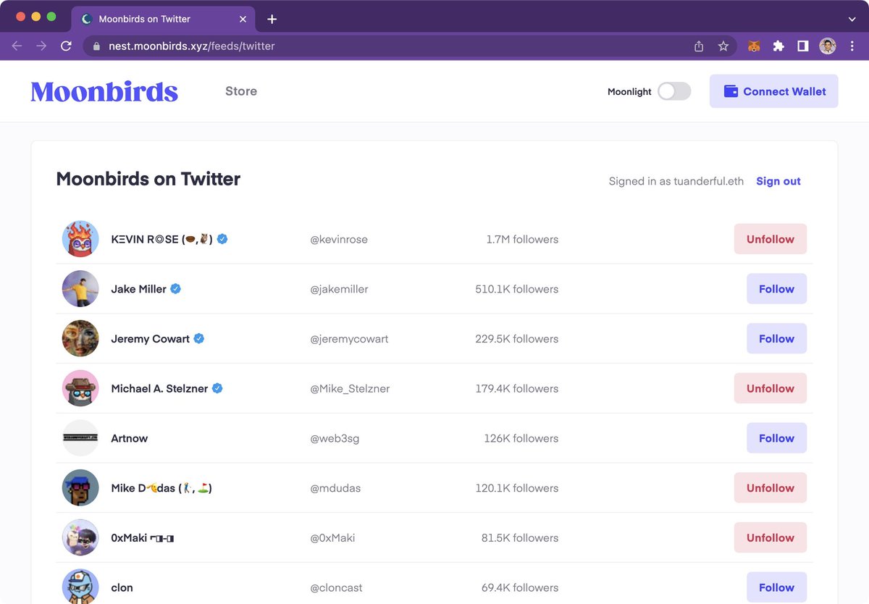Click the @0xMaki handle

coord(332,538)
